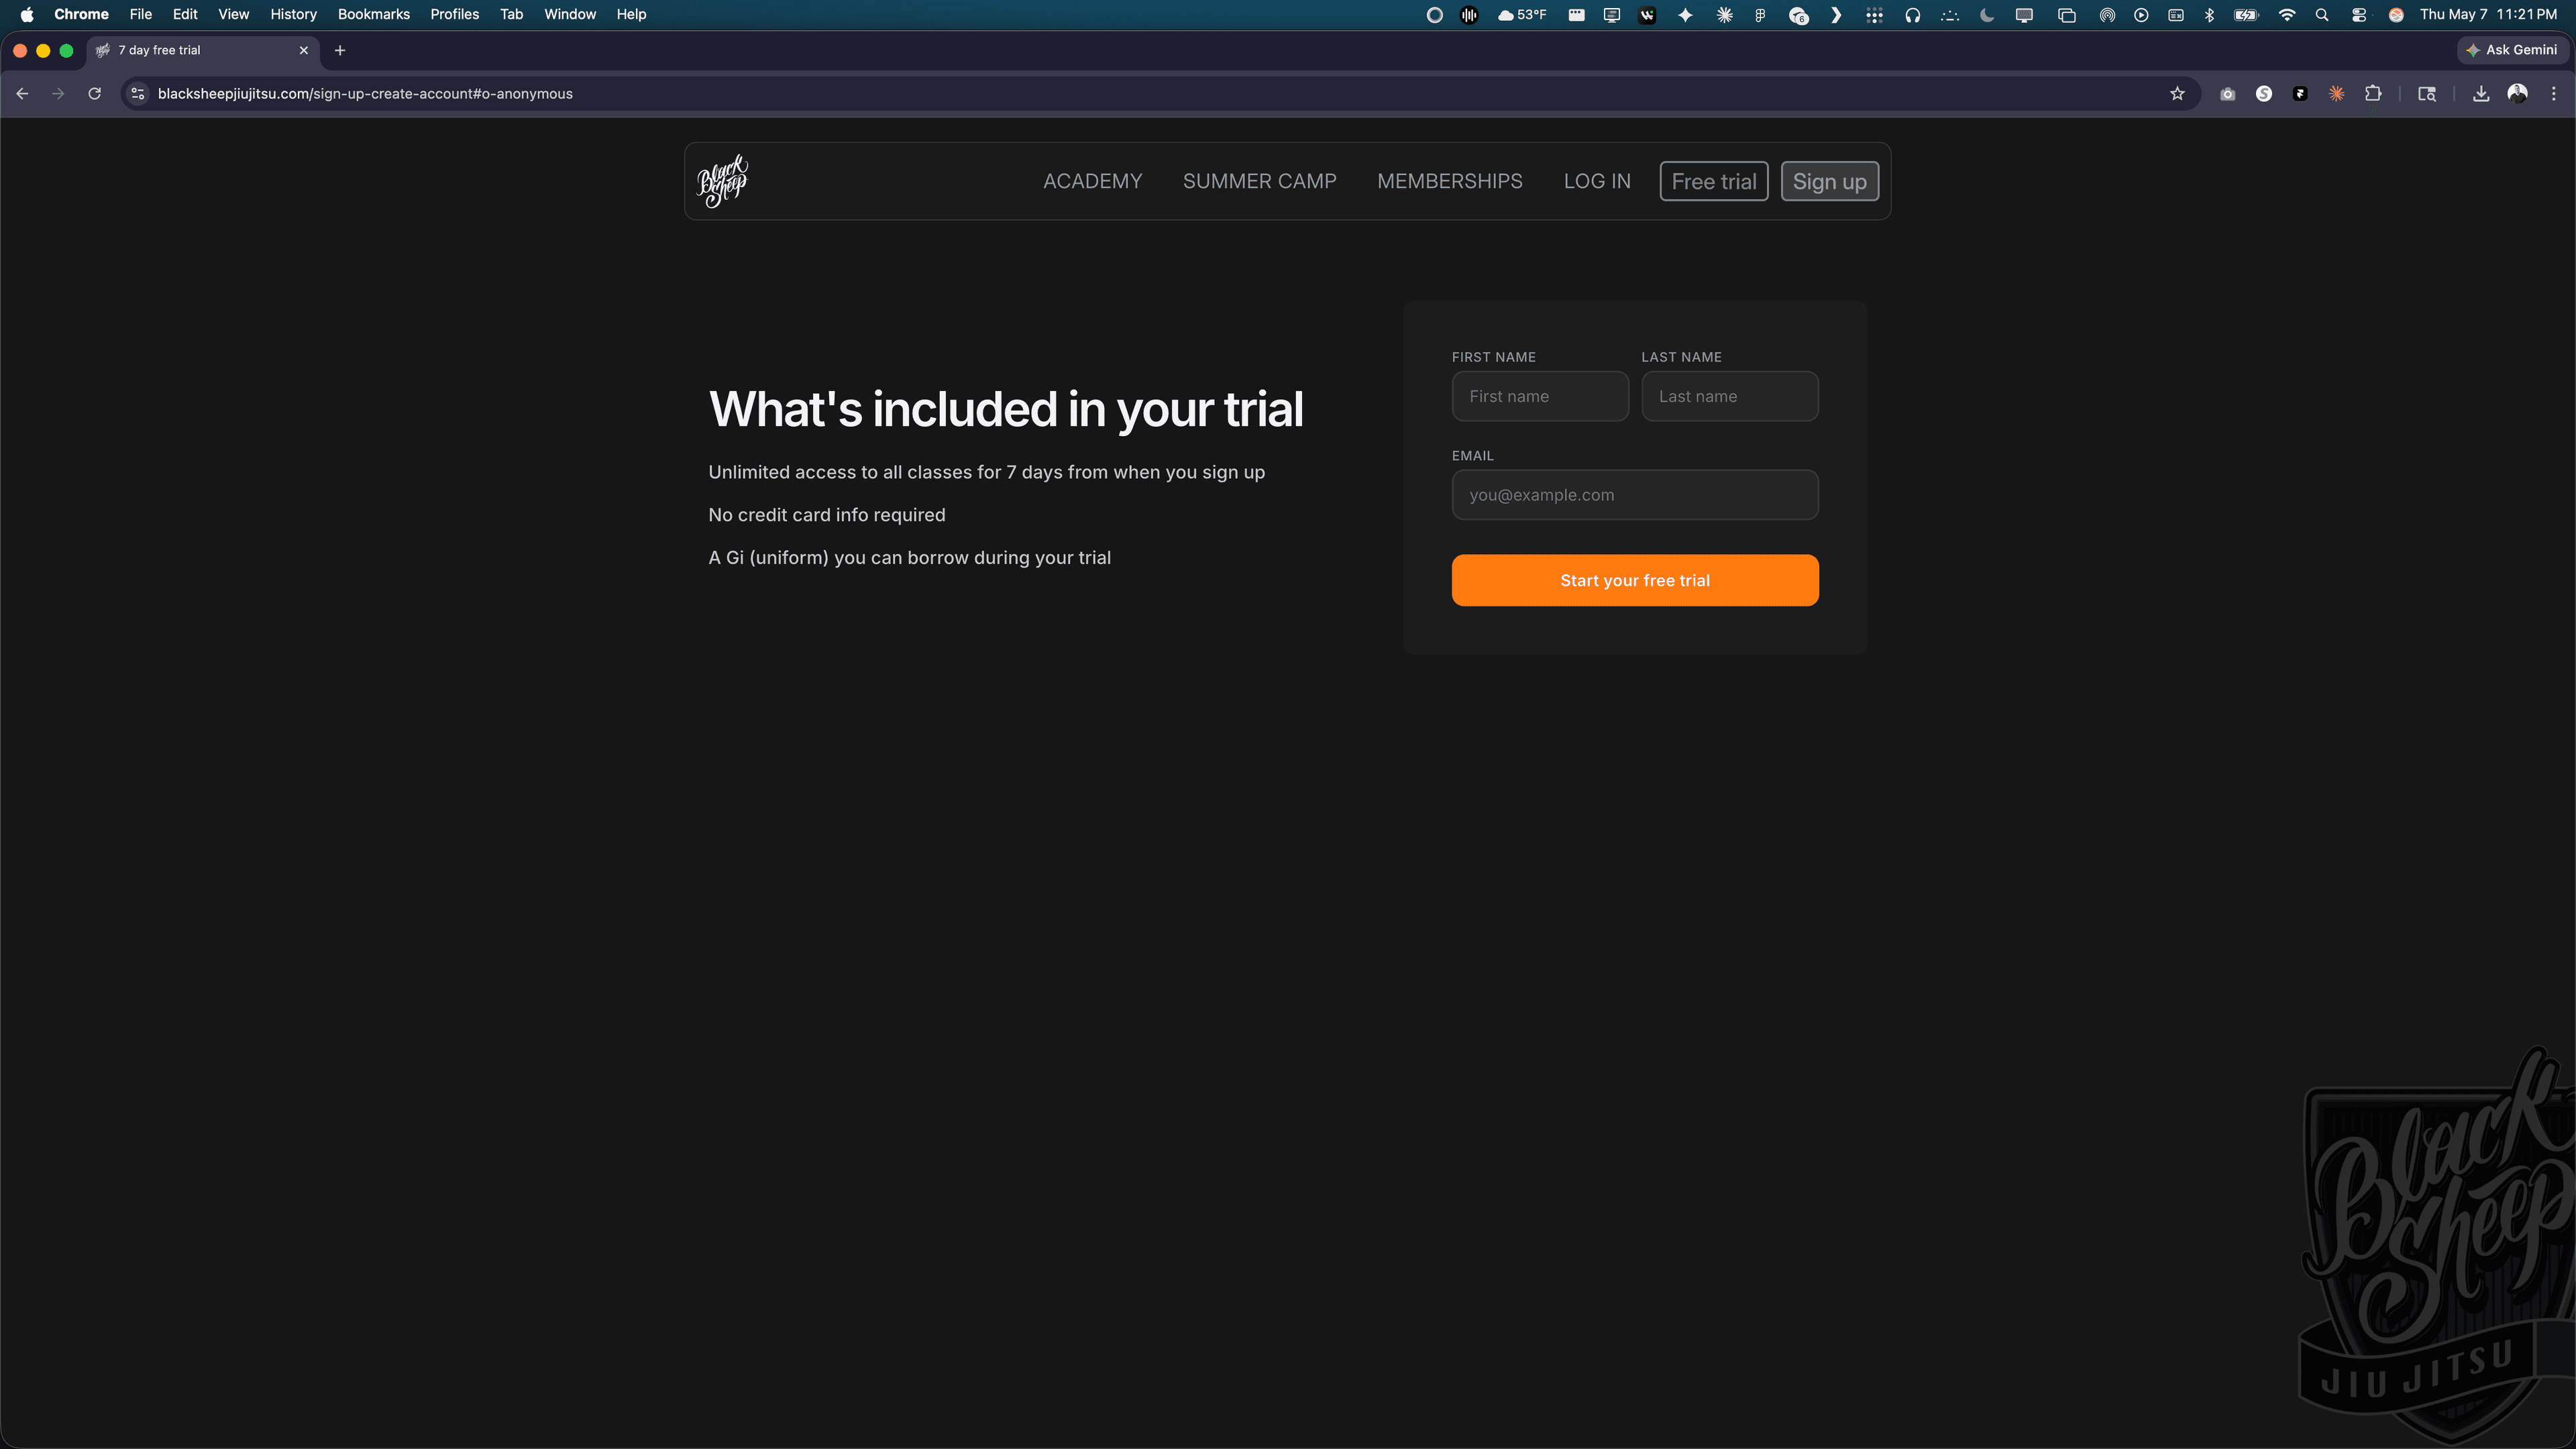2576x1449 pixels.
Task: Open the View menu
Action: (234, 15)
